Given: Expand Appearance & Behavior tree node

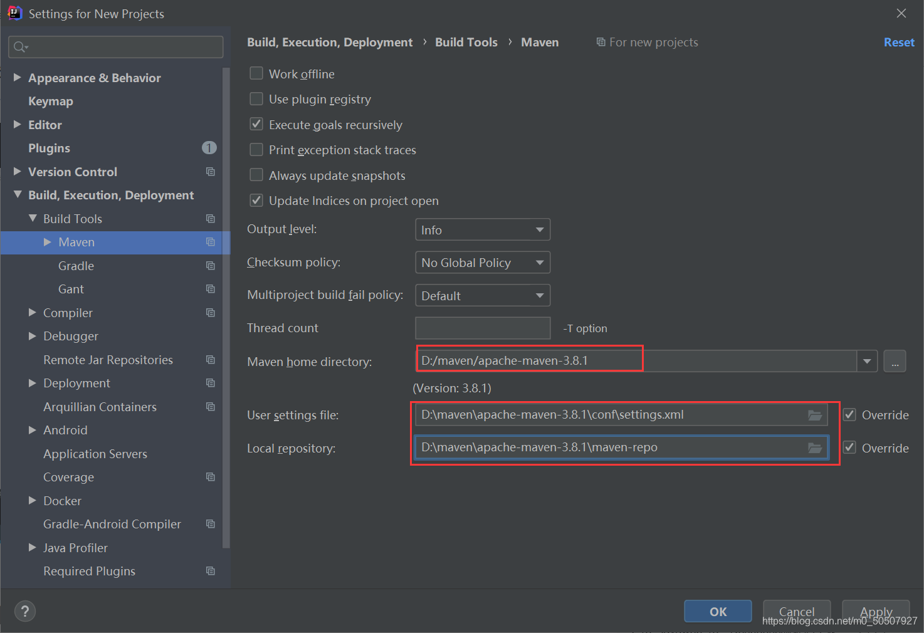Looking at the screenshot, I should (x=18, y=77).
